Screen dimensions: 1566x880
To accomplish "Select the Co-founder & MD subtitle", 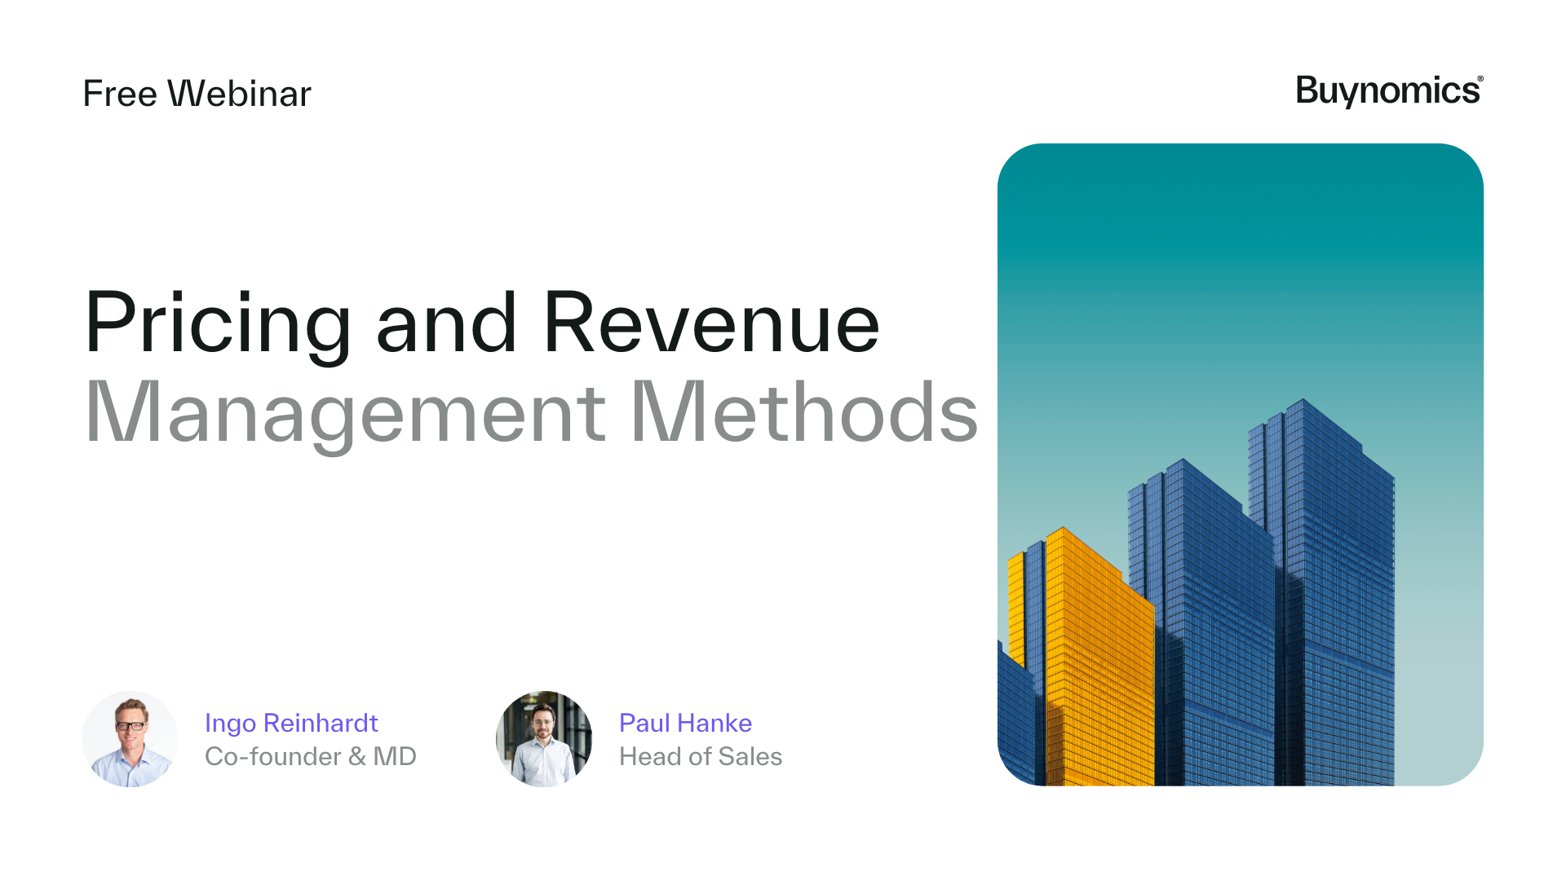I will click(310, 756).
